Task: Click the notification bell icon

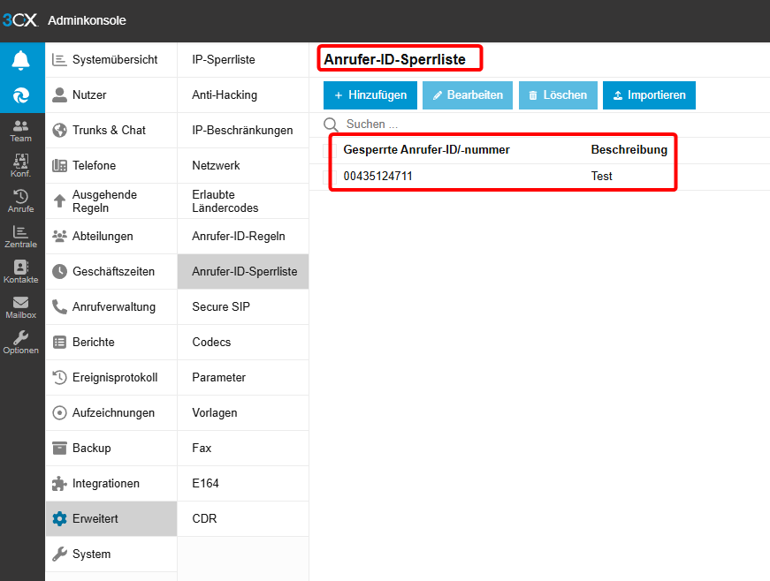Action: click(x=21, y=60)
